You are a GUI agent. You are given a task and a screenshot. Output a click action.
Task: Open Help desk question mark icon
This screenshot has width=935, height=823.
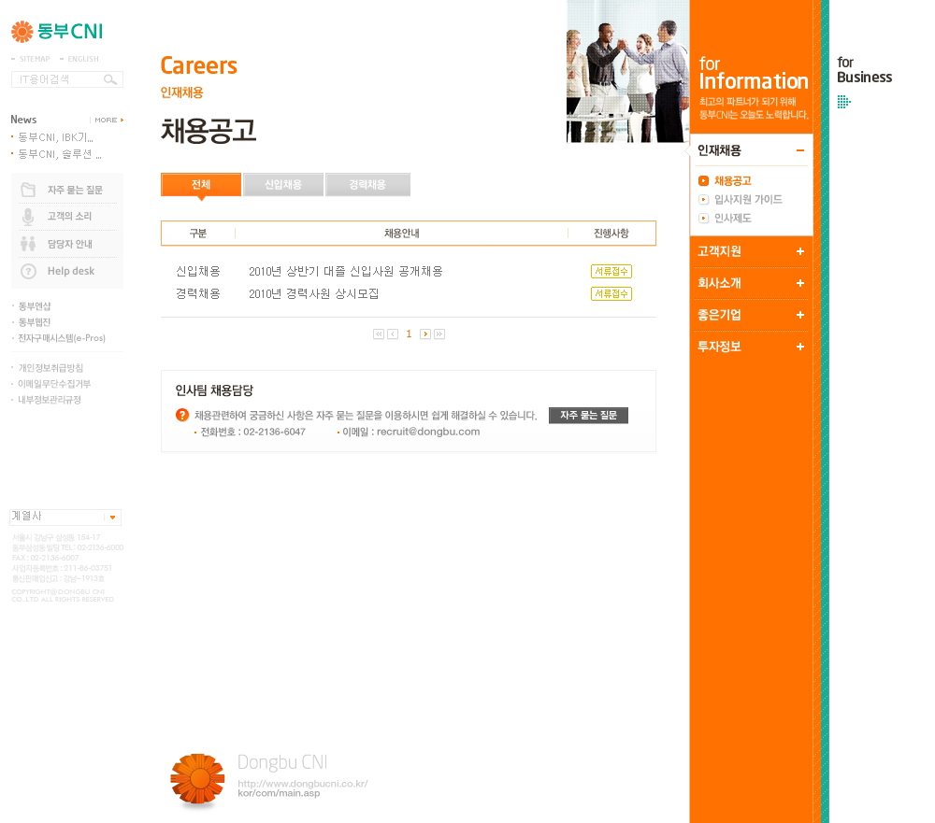pyautogui.click(x=29, y=271)
